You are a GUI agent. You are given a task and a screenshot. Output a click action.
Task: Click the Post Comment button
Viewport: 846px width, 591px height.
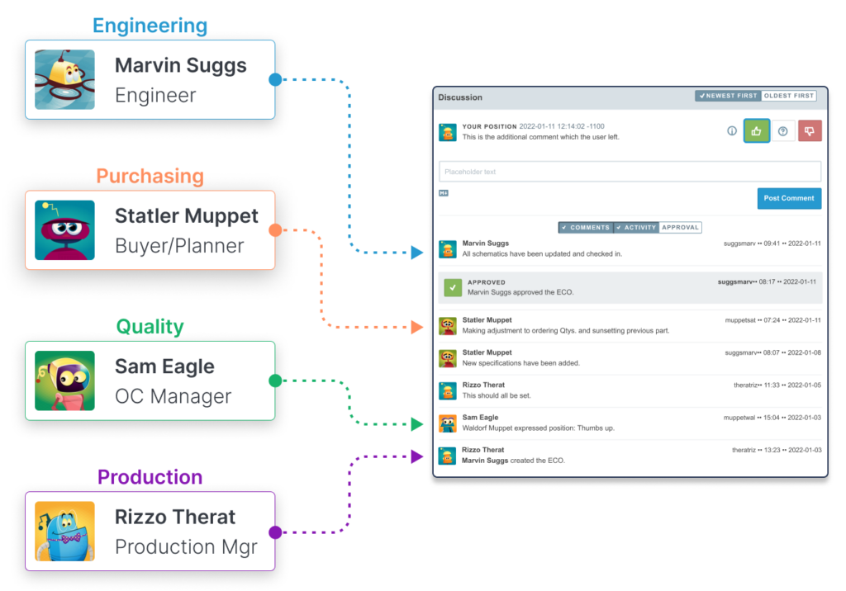pos(789,198)
